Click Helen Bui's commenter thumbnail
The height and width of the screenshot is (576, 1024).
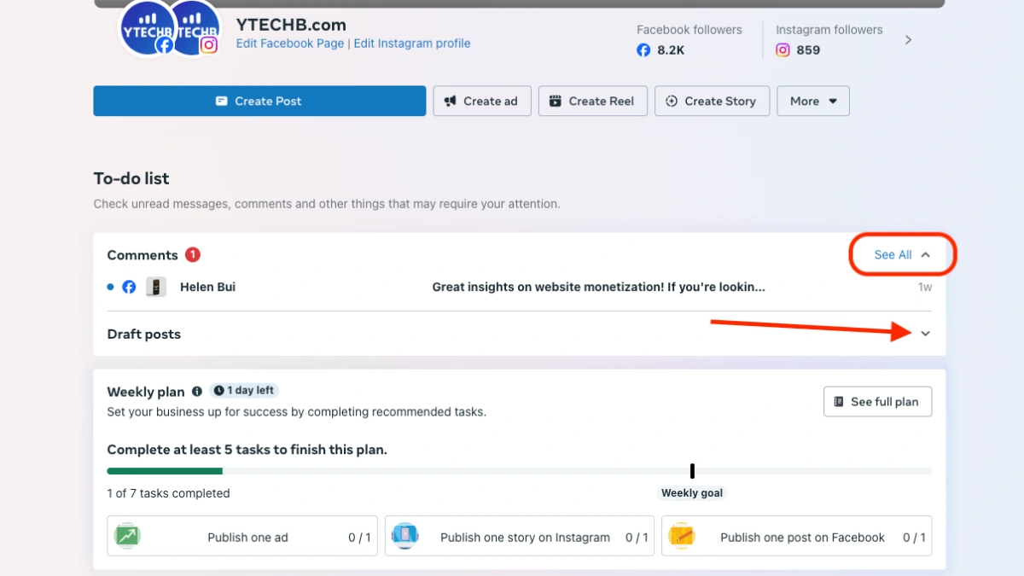click(155, 288)
